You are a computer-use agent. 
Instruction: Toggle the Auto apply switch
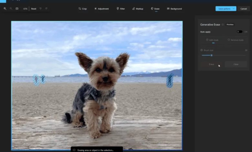click(x=239, y=32)
